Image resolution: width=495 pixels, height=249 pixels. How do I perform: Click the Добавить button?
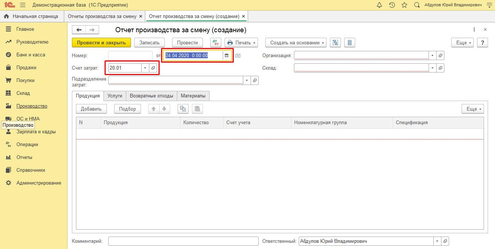point(91,109)
